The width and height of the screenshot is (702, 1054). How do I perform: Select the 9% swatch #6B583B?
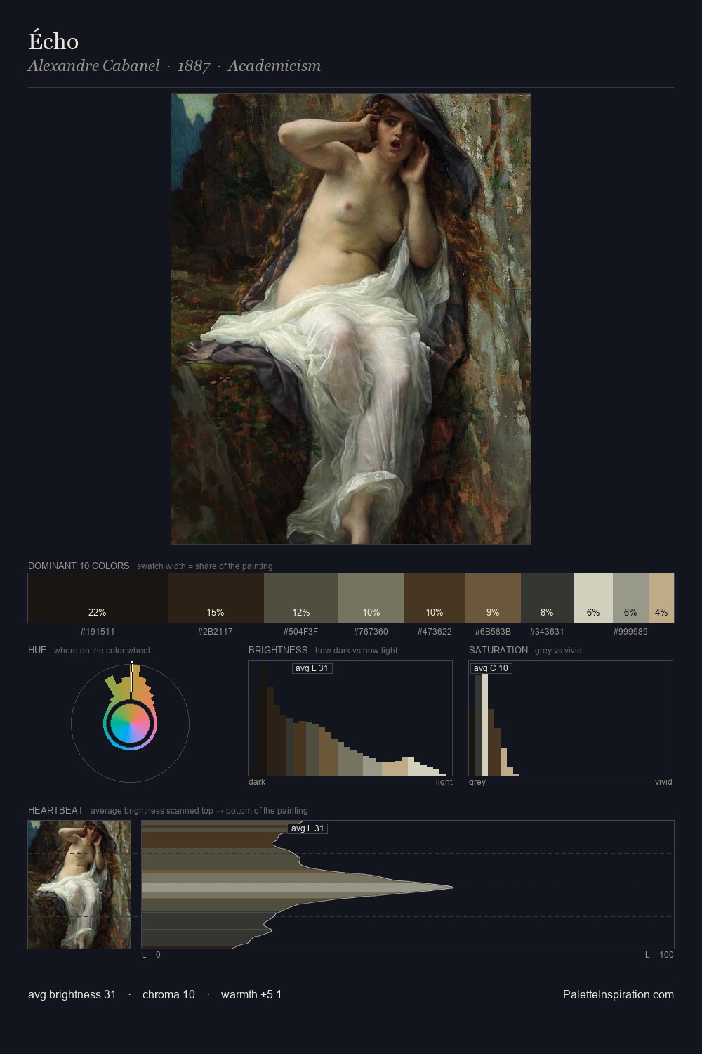493,598
